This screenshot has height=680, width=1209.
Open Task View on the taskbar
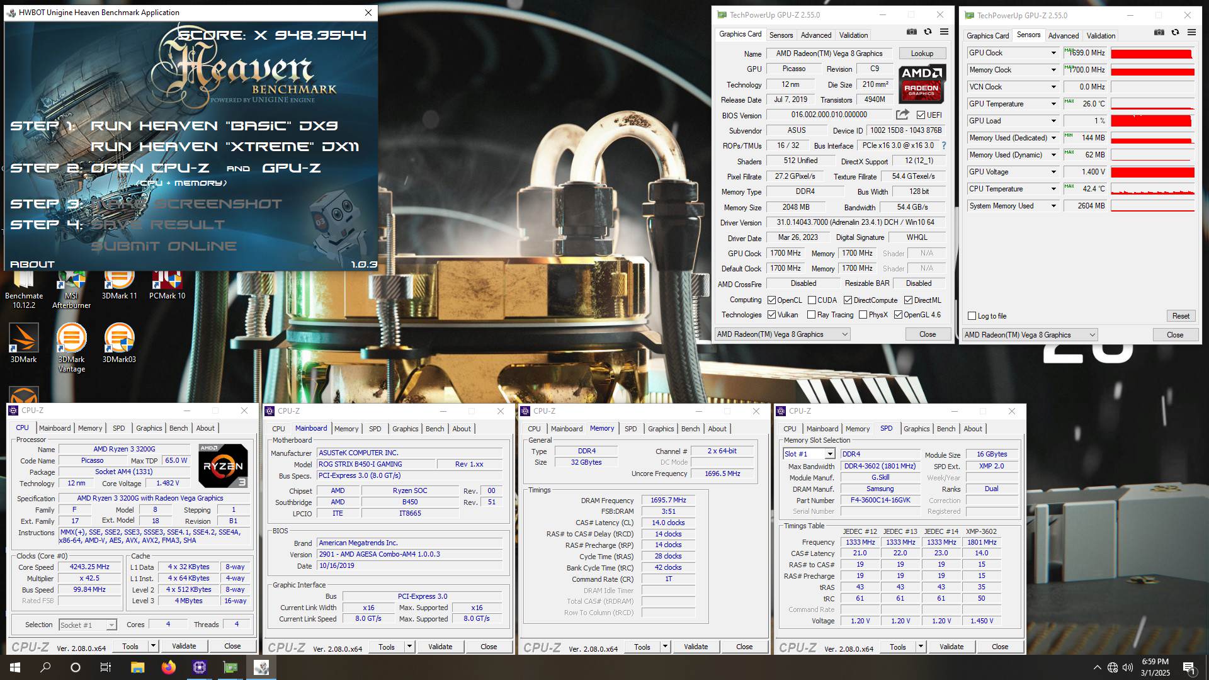pos(106,667)
